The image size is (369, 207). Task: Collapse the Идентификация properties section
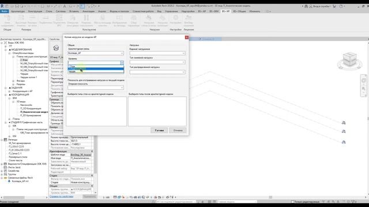pos(92,151)
